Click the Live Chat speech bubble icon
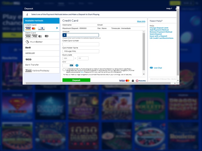Screen dimensions: 202x151 (x=151, y=68)
